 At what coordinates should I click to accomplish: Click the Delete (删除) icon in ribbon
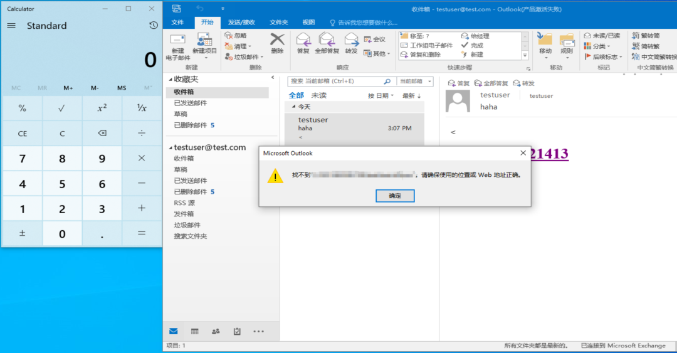277,42
